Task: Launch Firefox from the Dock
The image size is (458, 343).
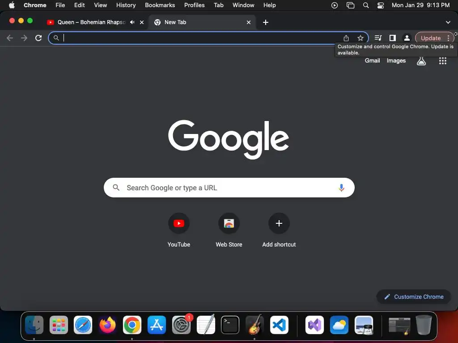Action: coord(107,325)
